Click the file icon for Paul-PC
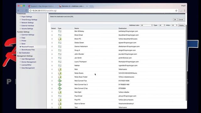Viewport: 201px width, 113px height. pos(60,100)
